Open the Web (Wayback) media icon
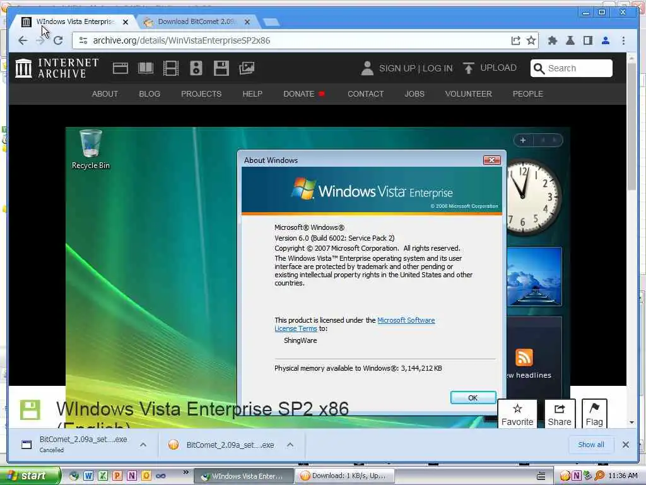 (120, 68)
